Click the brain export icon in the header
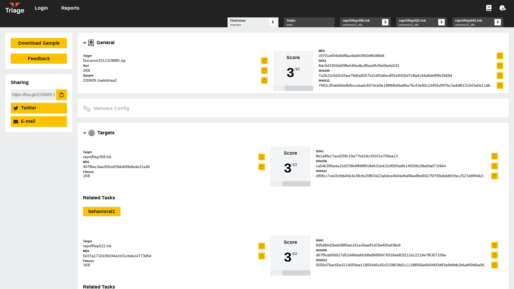The image size is (514, 289). (503, 8)
